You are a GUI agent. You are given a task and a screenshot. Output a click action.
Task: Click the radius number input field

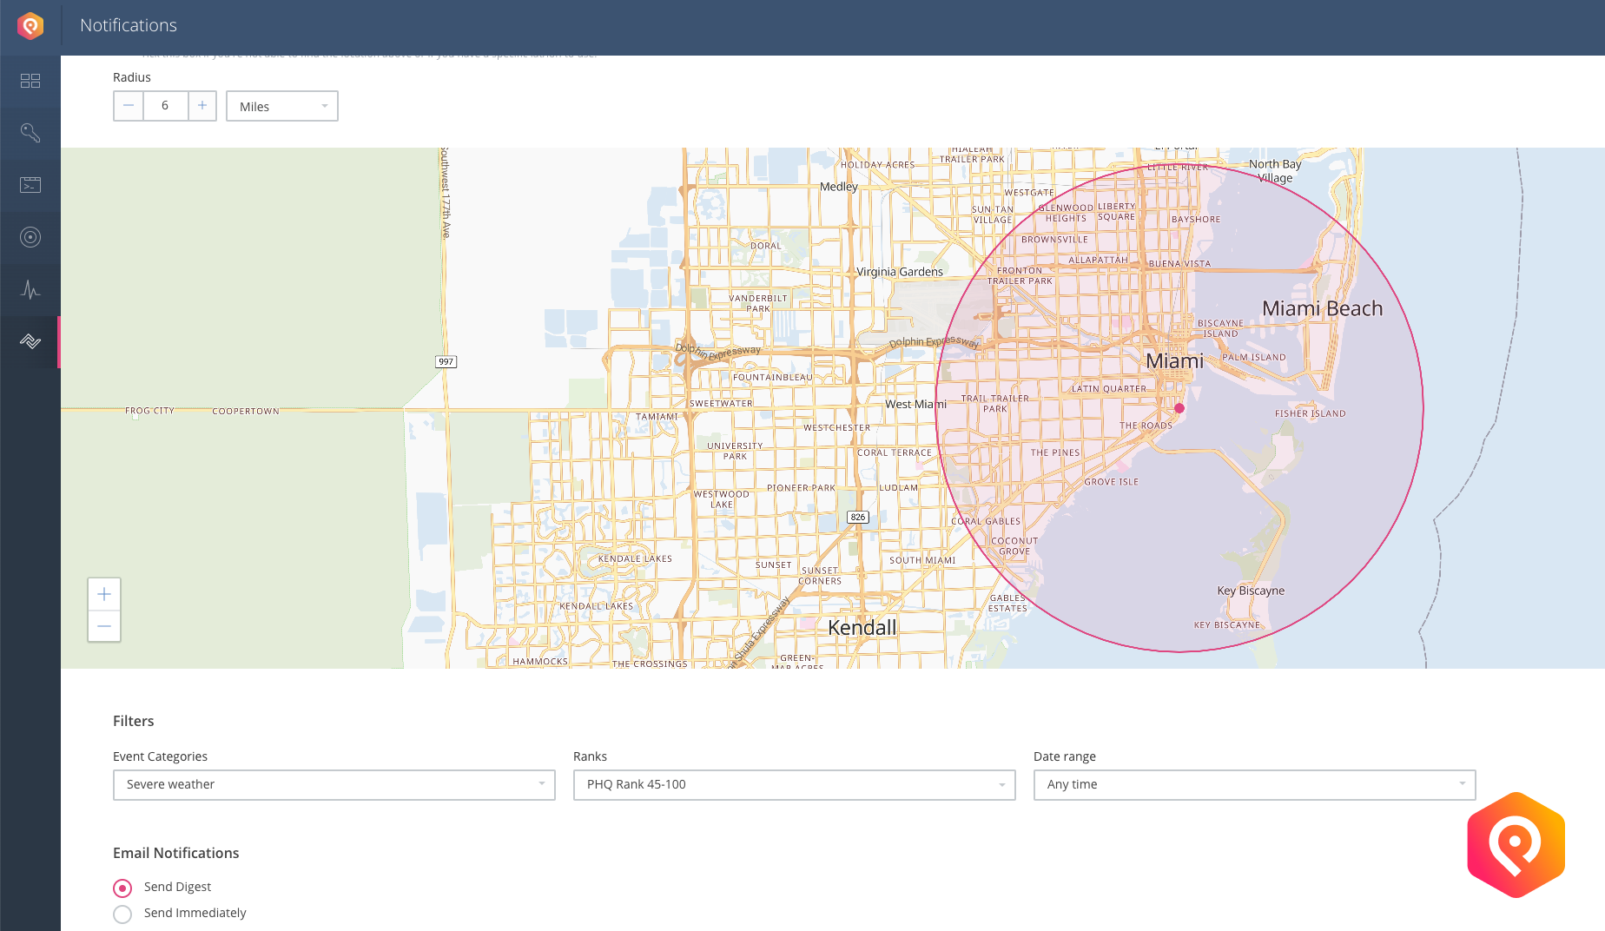pyautogui.click(x=165, y=106)
